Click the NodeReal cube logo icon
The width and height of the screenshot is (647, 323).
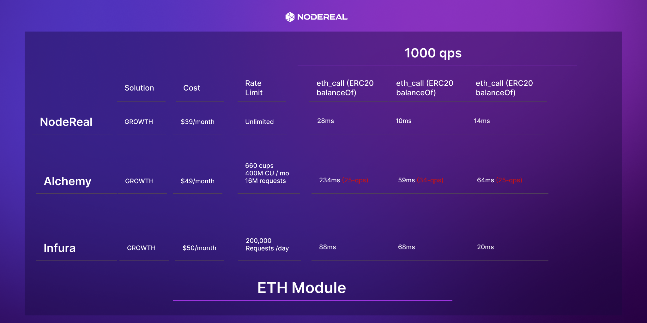point(290,17)
